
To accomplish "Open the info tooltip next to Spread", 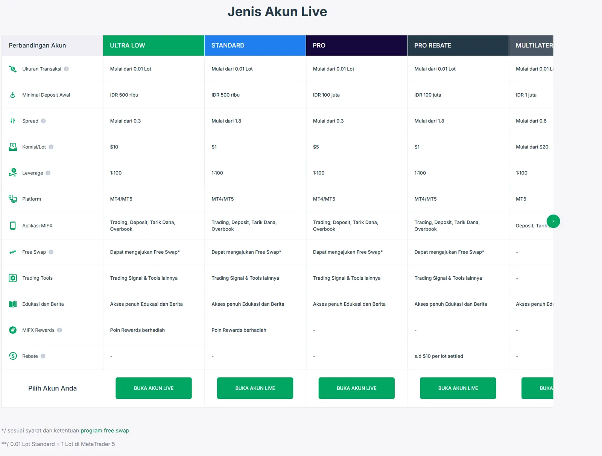I will (43, 121).
